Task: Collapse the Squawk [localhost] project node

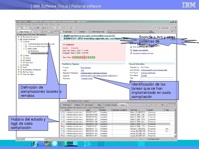Action: [19, 39]
